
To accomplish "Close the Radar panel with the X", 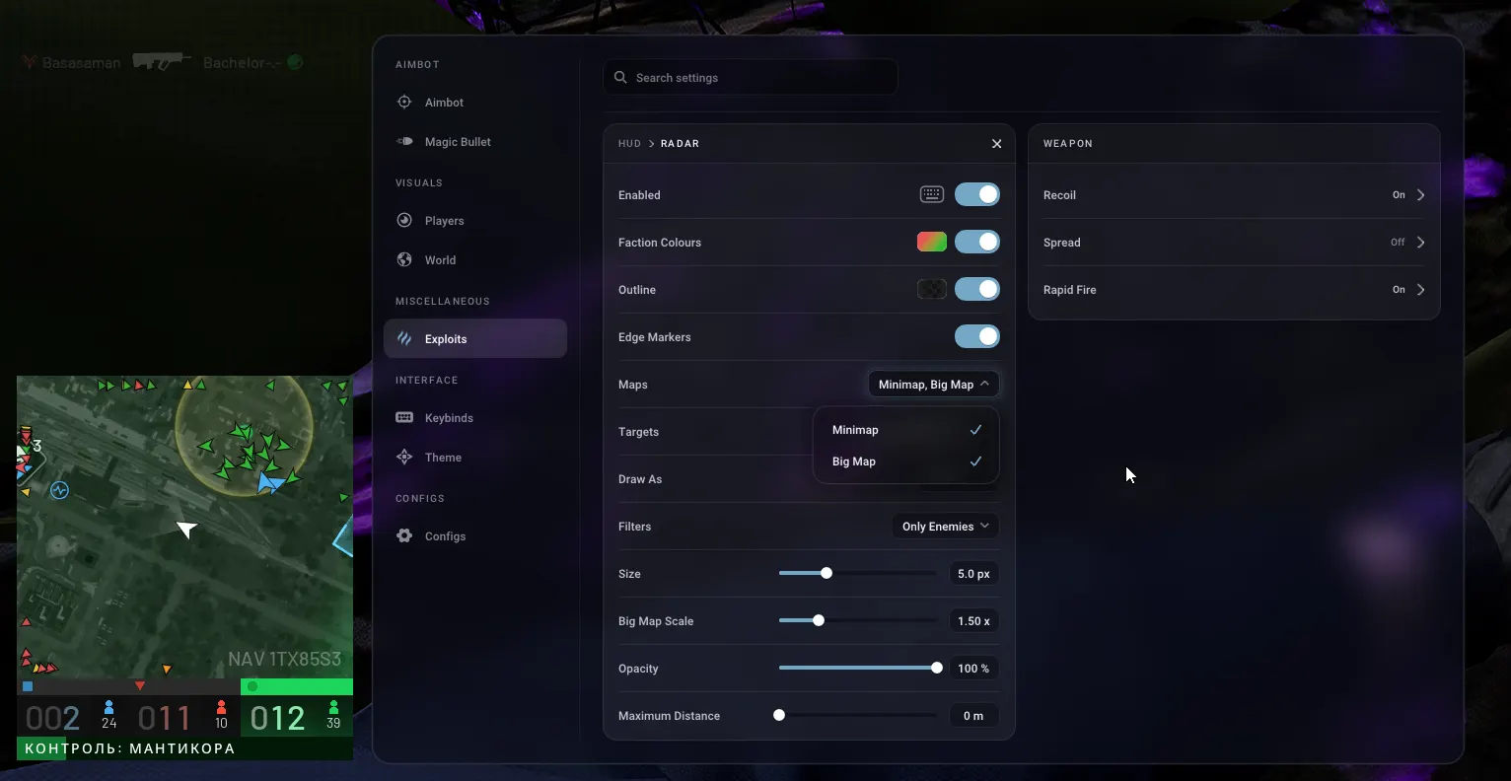I will 996,143.
